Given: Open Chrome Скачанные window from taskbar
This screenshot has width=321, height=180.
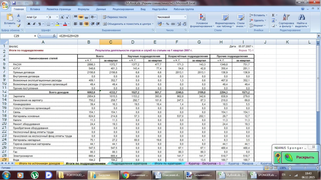Looking at the screenshot, I should point(136,175).
